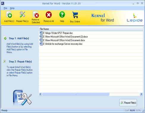Screen dimensions: 145x113
Task: Click the horizontal scrollbar left arrow
Action: click(x=40, y=94)
